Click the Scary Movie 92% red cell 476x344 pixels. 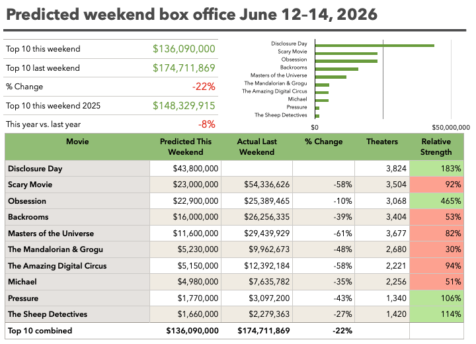(x=436, y=185)
